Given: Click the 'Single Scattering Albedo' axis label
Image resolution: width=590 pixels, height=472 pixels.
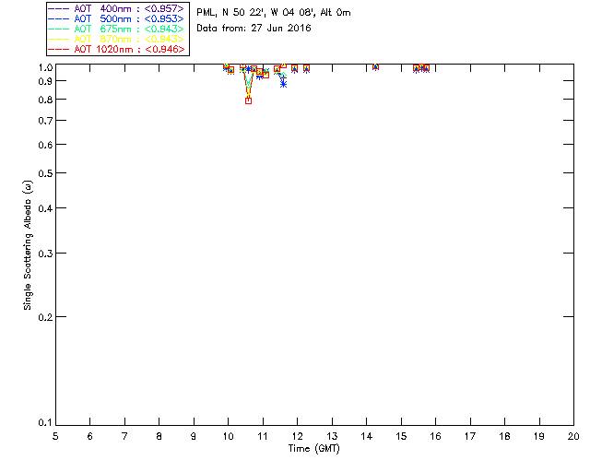Looking at the screenshot, I should coord(28,245).
